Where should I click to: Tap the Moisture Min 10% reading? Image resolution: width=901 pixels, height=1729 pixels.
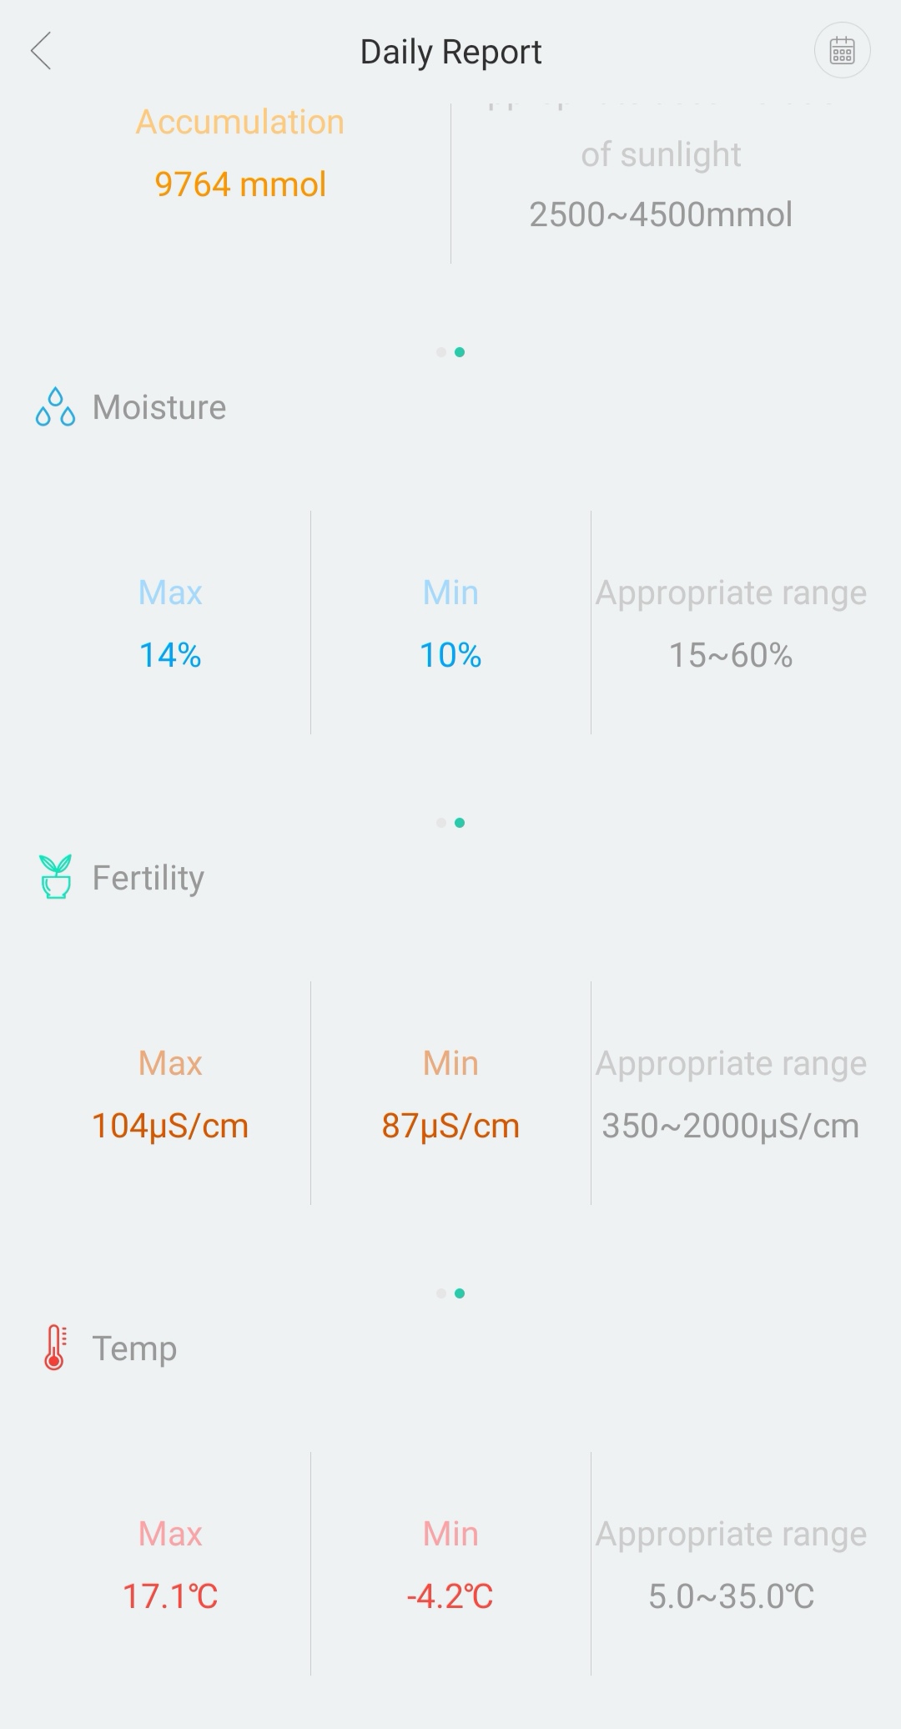[x=450, y=655]
